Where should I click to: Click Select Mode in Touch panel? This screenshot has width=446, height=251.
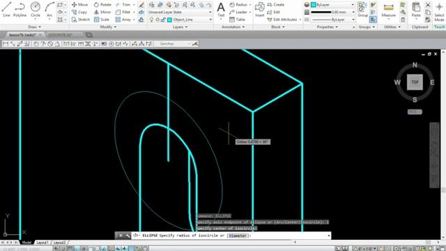pyautogui.click(x=439, y=11)
